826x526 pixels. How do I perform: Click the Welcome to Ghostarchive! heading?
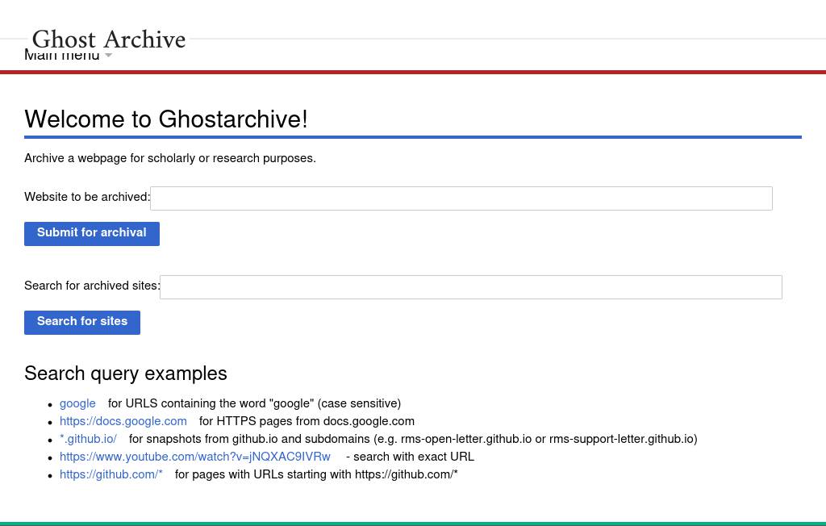166,120
